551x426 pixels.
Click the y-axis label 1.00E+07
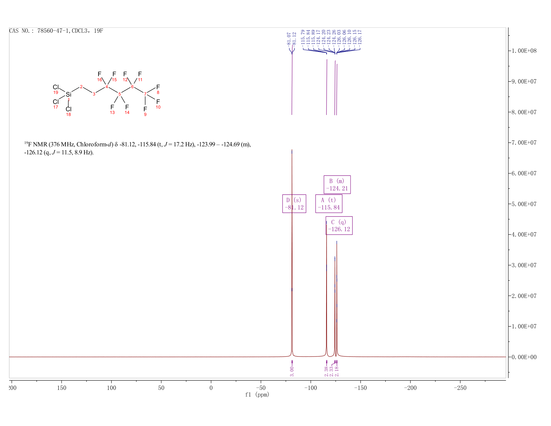click(524, 326)
